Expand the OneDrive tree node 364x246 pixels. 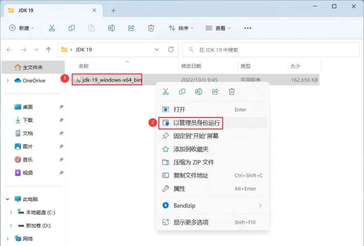click(8, 81)
